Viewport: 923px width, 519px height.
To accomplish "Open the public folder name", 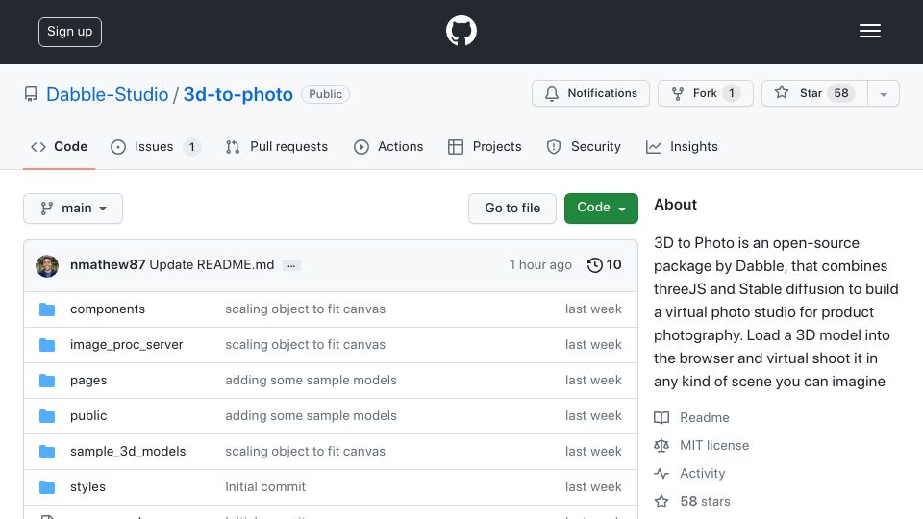I will [88, 415].
